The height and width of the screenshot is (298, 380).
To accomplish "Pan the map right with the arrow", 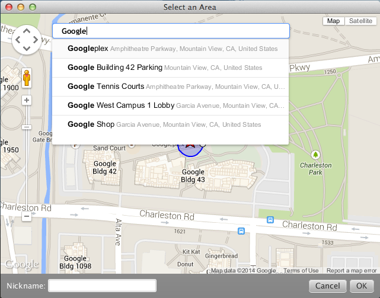I will tap(36, 40).
